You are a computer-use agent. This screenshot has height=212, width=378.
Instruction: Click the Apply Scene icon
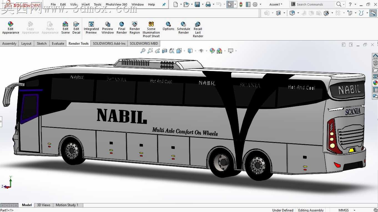pos(219,51)
